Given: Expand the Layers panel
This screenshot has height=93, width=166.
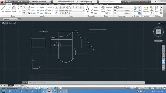Looking at the screenshot, I should click(72, 16).
